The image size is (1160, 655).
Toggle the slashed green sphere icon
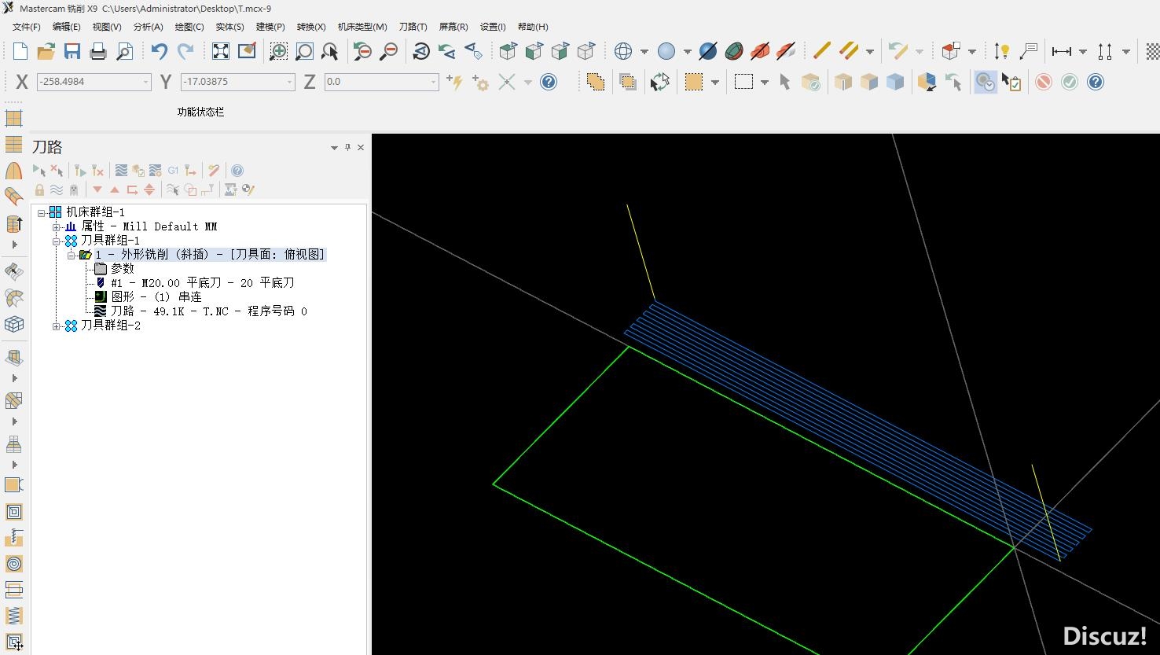click(x=734, y=51)
